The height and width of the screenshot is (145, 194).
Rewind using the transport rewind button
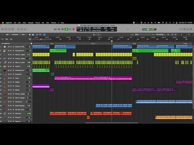[55, 29]
